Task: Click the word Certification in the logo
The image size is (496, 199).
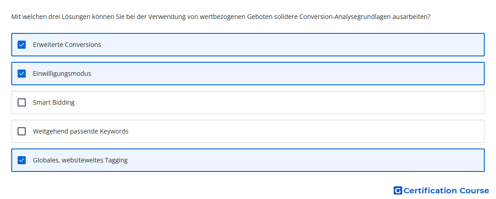Action: pyautogui.click(x=431, y=190)
